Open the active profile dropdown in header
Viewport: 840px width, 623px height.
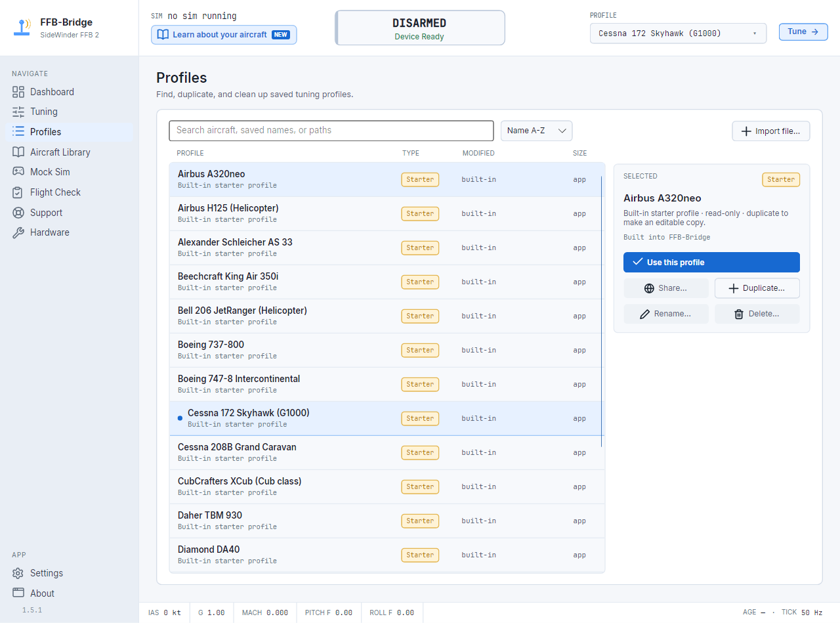pos(678,33)
